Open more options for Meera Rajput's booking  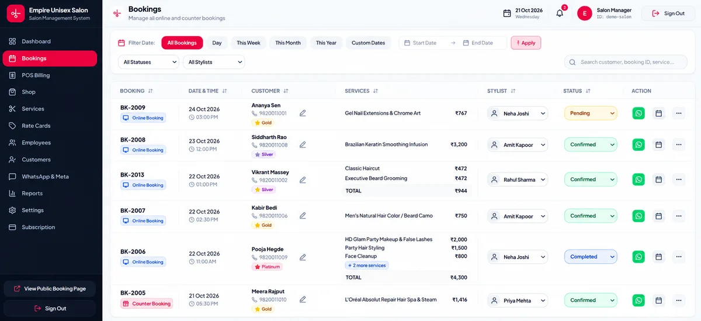[x=678, y=300]
